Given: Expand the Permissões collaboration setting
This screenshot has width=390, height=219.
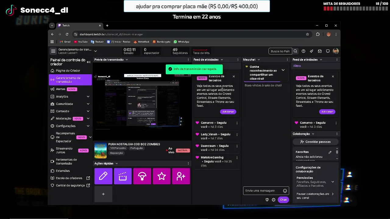Looking at the screenshot, I should pos(333,182).
